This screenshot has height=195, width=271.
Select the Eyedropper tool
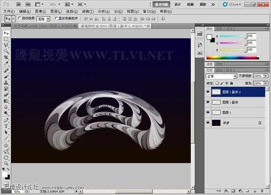(6, 63)
